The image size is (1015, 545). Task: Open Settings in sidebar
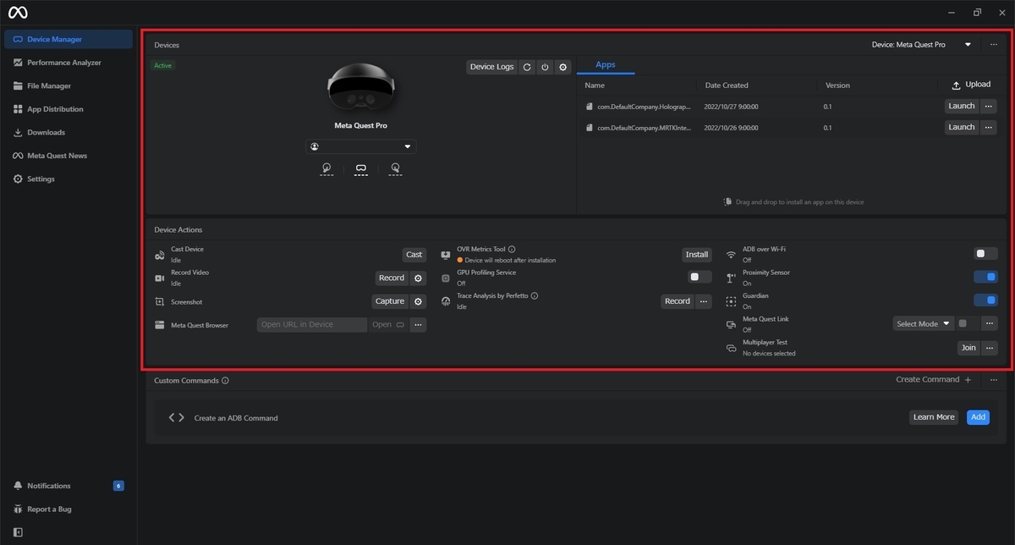click(x=69, y=179)
